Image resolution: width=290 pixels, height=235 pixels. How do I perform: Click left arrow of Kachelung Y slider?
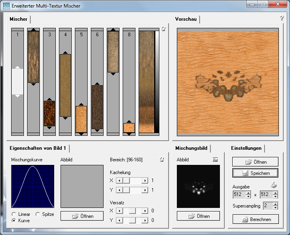(x=119, y=190)
